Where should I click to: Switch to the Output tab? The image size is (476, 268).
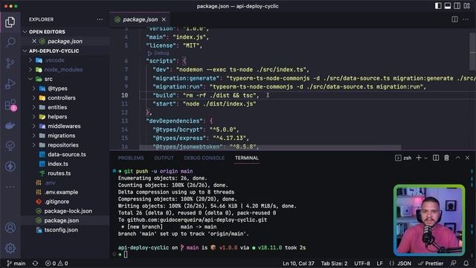164,158
